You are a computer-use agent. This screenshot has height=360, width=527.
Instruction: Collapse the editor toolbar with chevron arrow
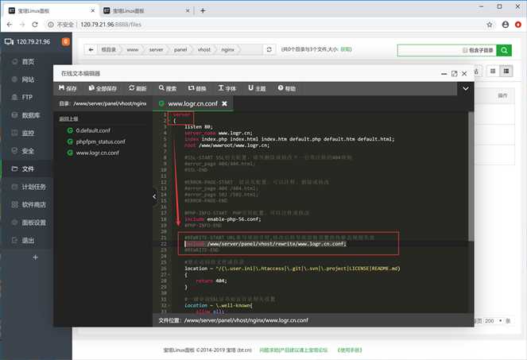(x=466, y=89)
